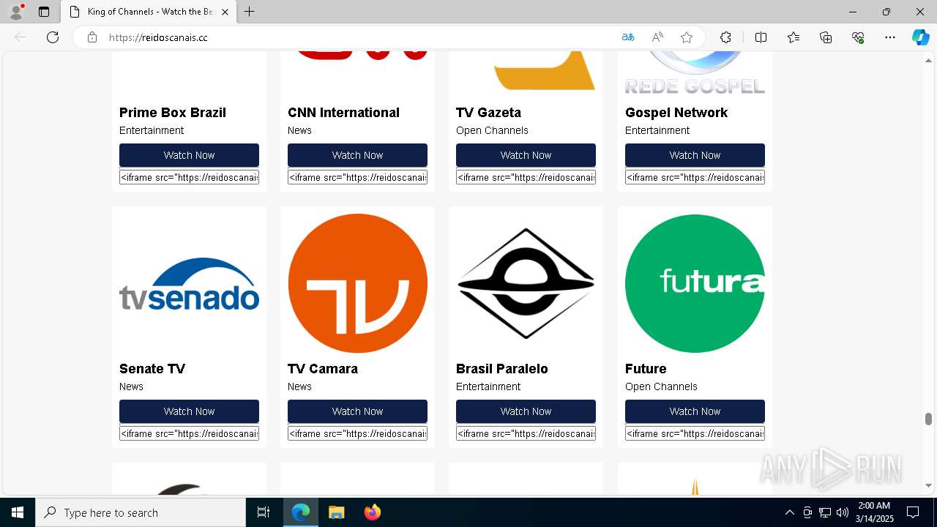This screenshot has height=527, width=937.
Task: Open Microsoft Edge from the taskbar
Action: tap(301, 512)
